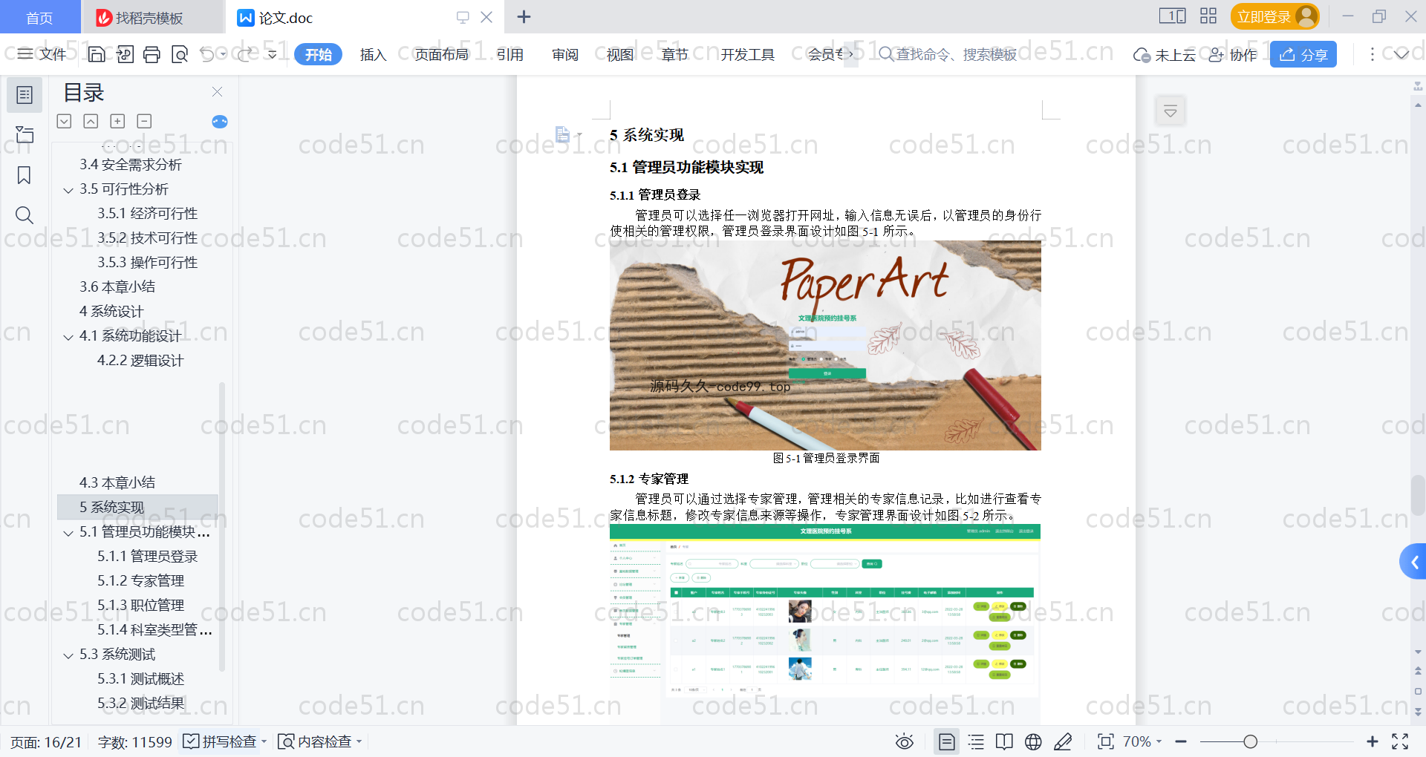This screenshot has width=1426, height=757.
Task: Switch to web layout globe icon
Action: [x=1033, y=741]
